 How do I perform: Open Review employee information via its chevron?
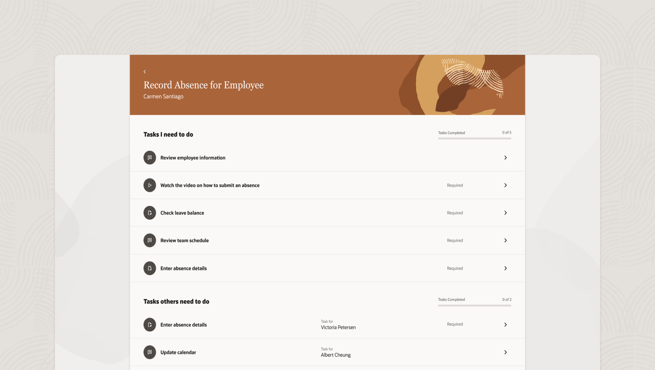[505, 158]
